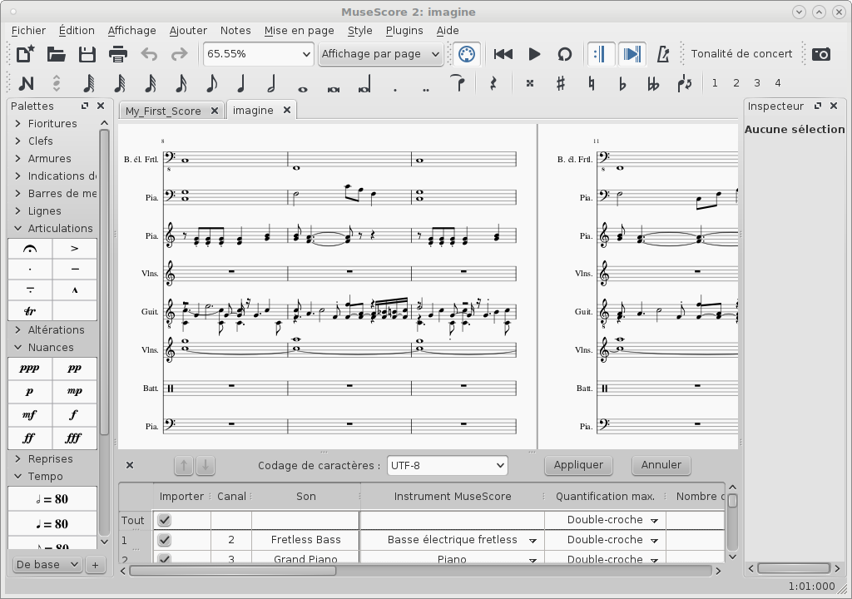Open the De base palette workspace dropdown

(x=47, y=565)
